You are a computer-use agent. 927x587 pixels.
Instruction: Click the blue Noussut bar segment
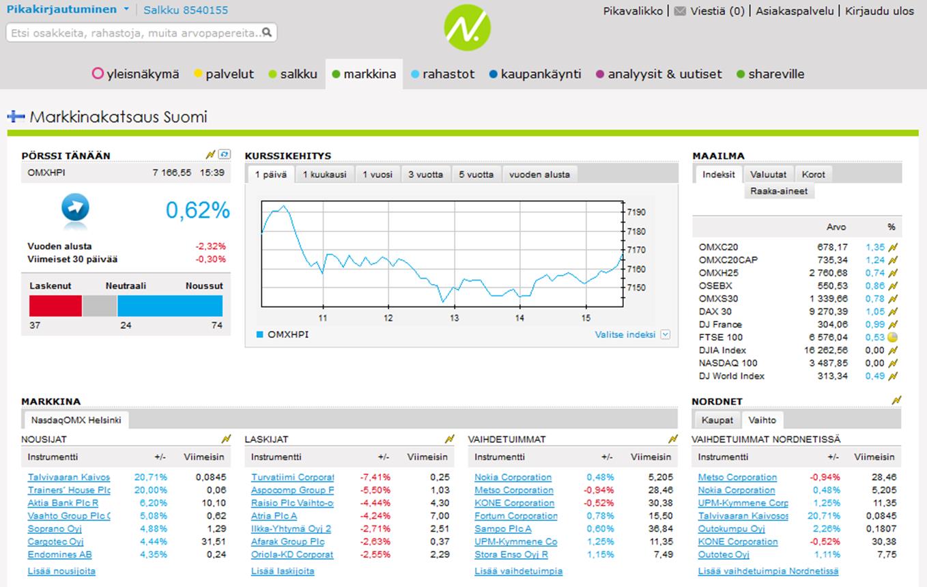pos(170,306)
